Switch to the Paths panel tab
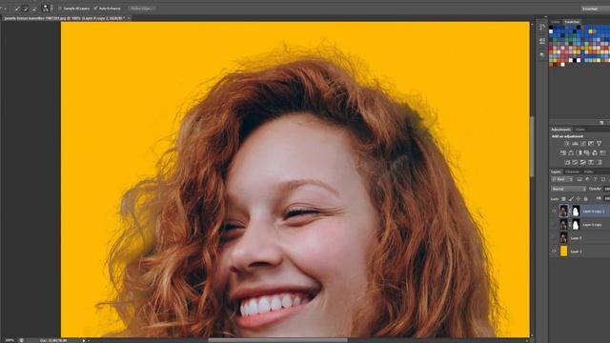Viewport: 610px width, 343px height. (589, 171)
